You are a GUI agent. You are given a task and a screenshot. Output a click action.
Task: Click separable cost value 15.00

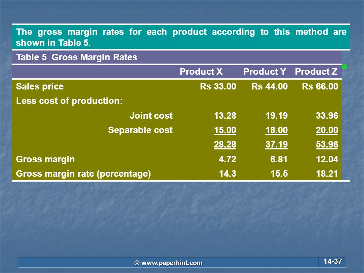tap(225, 130)
